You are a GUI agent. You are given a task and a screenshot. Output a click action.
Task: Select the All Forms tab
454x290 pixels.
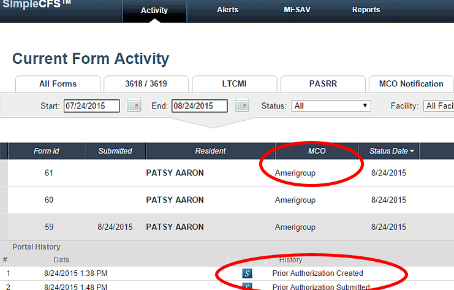point(58,84)
